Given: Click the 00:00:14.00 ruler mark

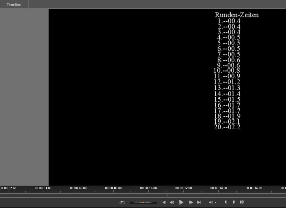Looking at the screenshot, I should pos(219,188).
